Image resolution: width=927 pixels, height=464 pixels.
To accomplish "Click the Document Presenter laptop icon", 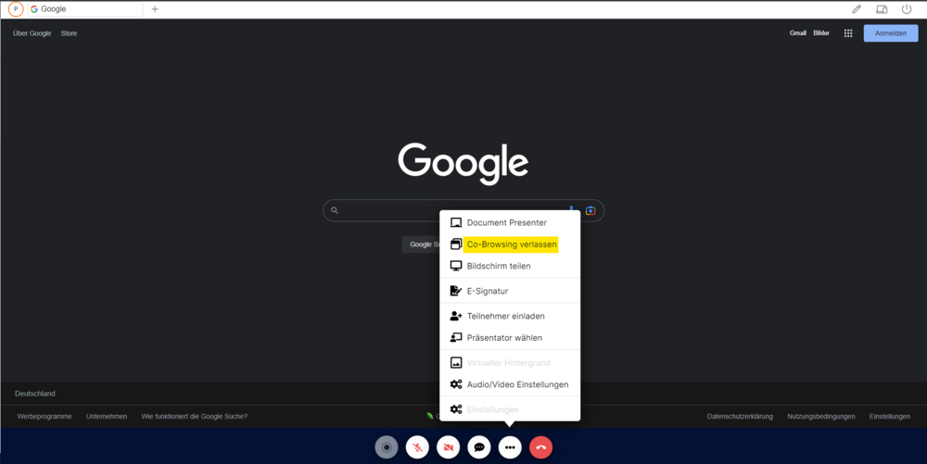I will click(x=456, y=222).
